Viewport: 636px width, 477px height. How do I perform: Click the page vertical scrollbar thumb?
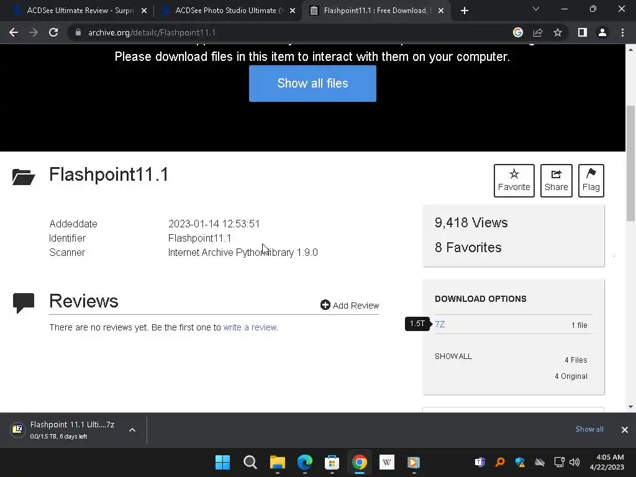[630, 163]
